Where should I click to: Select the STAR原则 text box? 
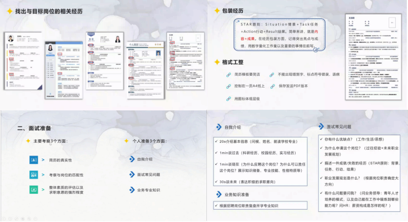pos(279,35)
